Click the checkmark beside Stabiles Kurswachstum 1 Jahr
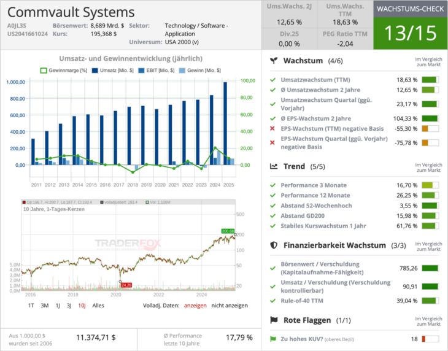 [x=273, y=226]
